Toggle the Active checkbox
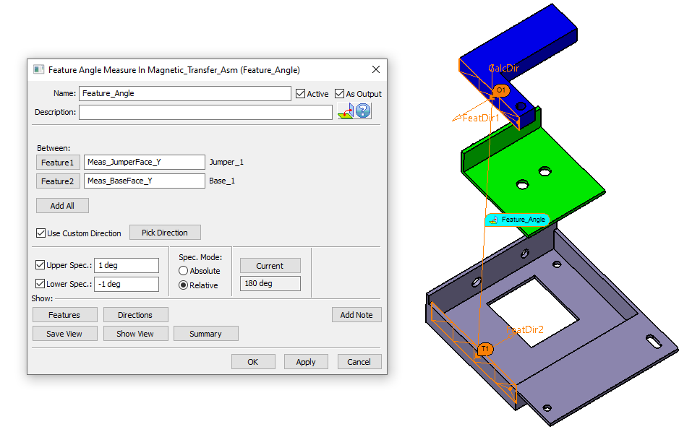Image resolution: width=679 pixels, height=432 pixels. tap(301, 94)
